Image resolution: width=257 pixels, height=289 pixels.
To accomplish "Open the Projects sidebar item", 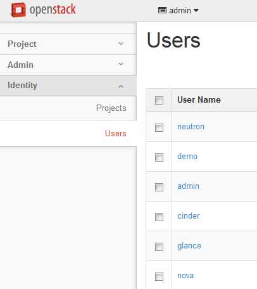I will [111, 108].
